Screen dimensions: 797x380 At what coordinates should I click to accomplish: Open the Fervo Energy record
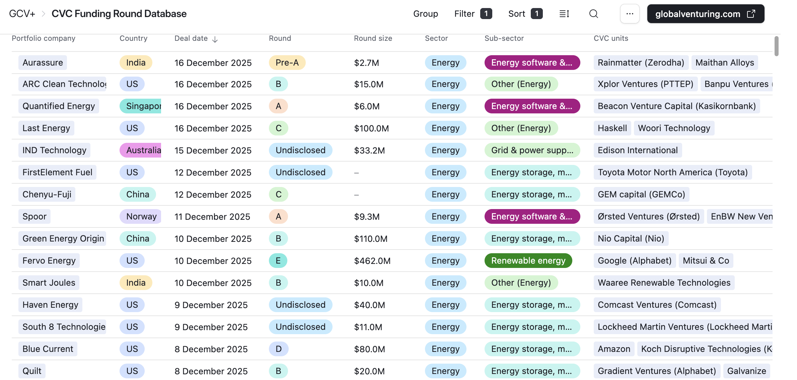click(x=49, y=261)
